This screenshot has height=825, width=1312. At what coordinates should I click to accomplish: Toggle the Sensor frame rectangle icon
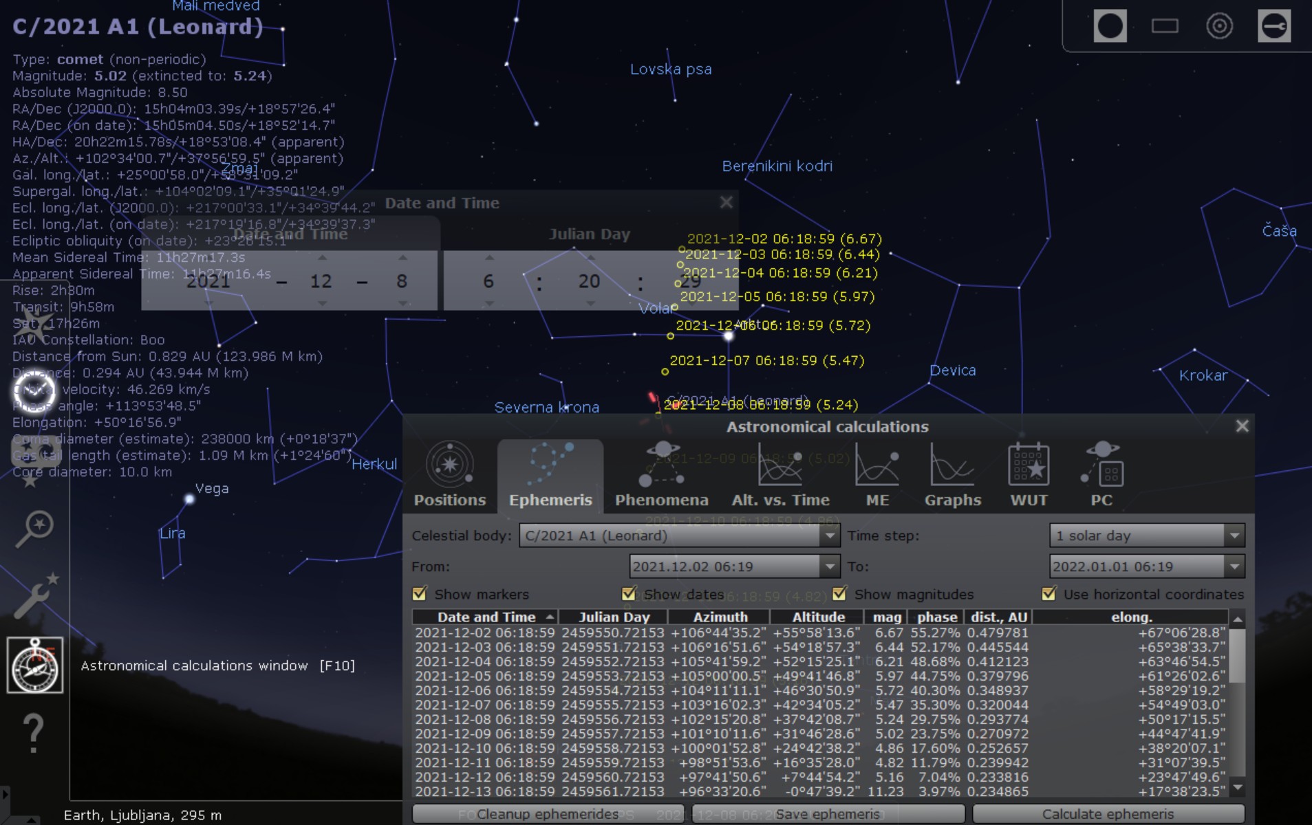[x=1164, y=27]
